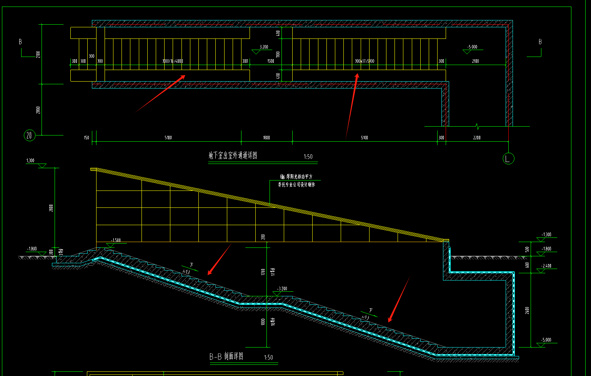Screen dimensions: 591x376
Task: Click the vertical 600 dimension text
Action: (527, 265)
